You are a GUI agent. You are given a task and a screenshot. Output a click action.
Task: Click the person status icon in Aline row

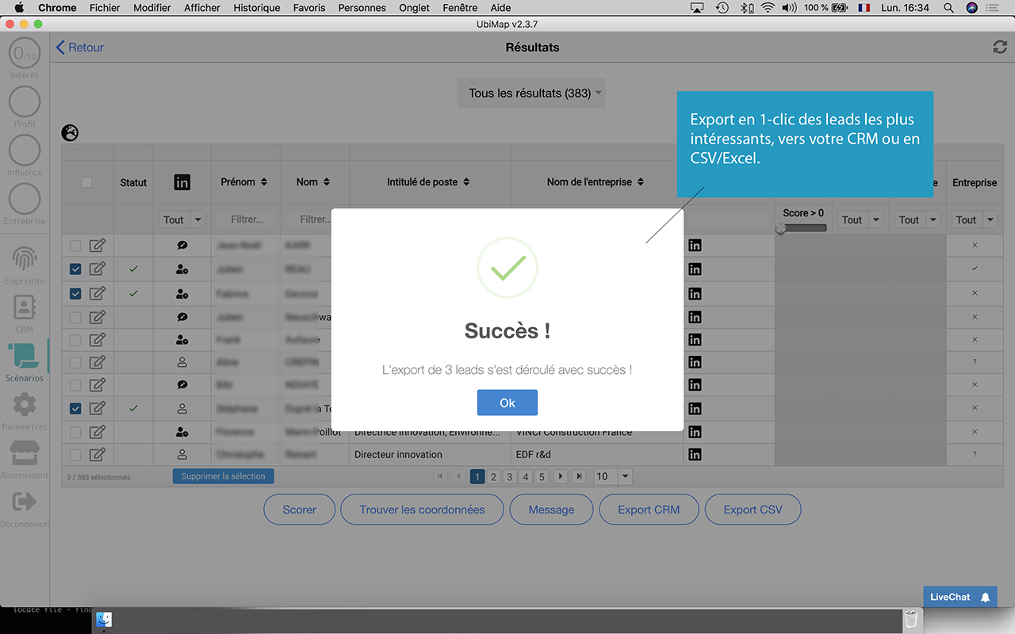click(182, 362)
